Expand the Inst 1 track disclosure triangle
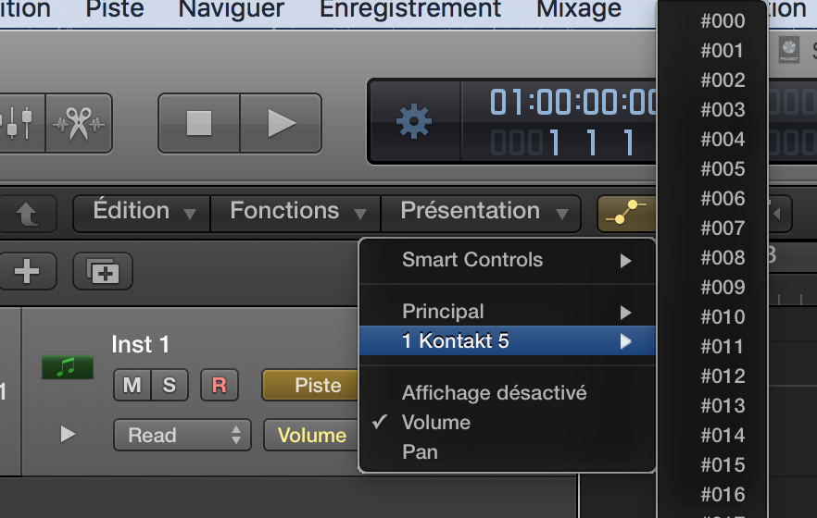817x518 pixels. 68,434
